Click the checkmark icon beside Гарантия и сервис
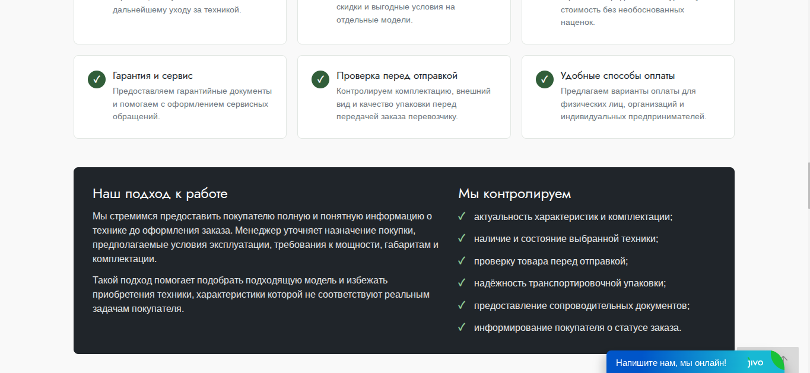Screen dimensions: 810x373 click(x=97, y=79)
